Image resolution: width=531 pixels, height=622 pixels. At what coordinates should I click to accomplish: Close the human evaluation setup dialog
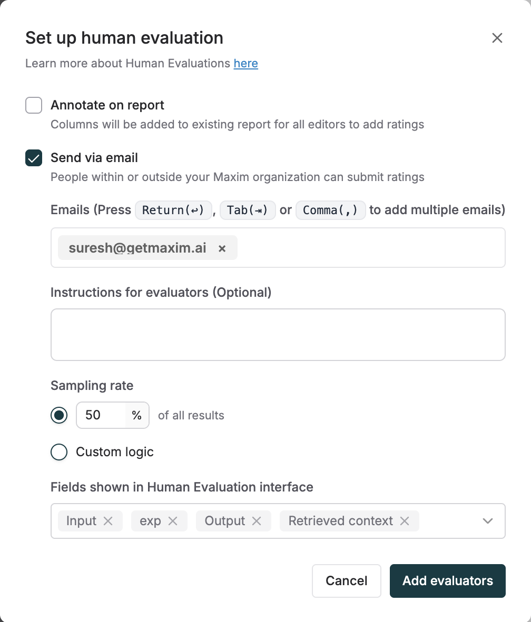click(x=497, y=38)
